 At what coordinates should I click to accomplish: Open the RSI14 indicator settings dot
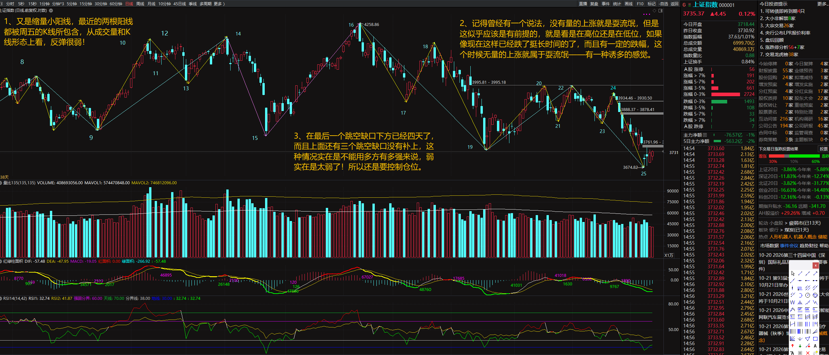(1, 299)
